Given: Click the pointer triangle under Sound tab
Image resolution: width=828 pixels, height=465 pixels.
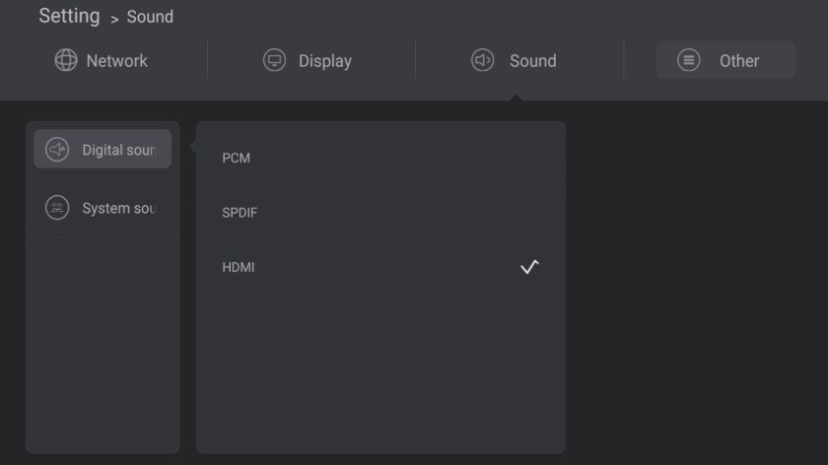Looking at the screenshot, I should pos(517,98).
